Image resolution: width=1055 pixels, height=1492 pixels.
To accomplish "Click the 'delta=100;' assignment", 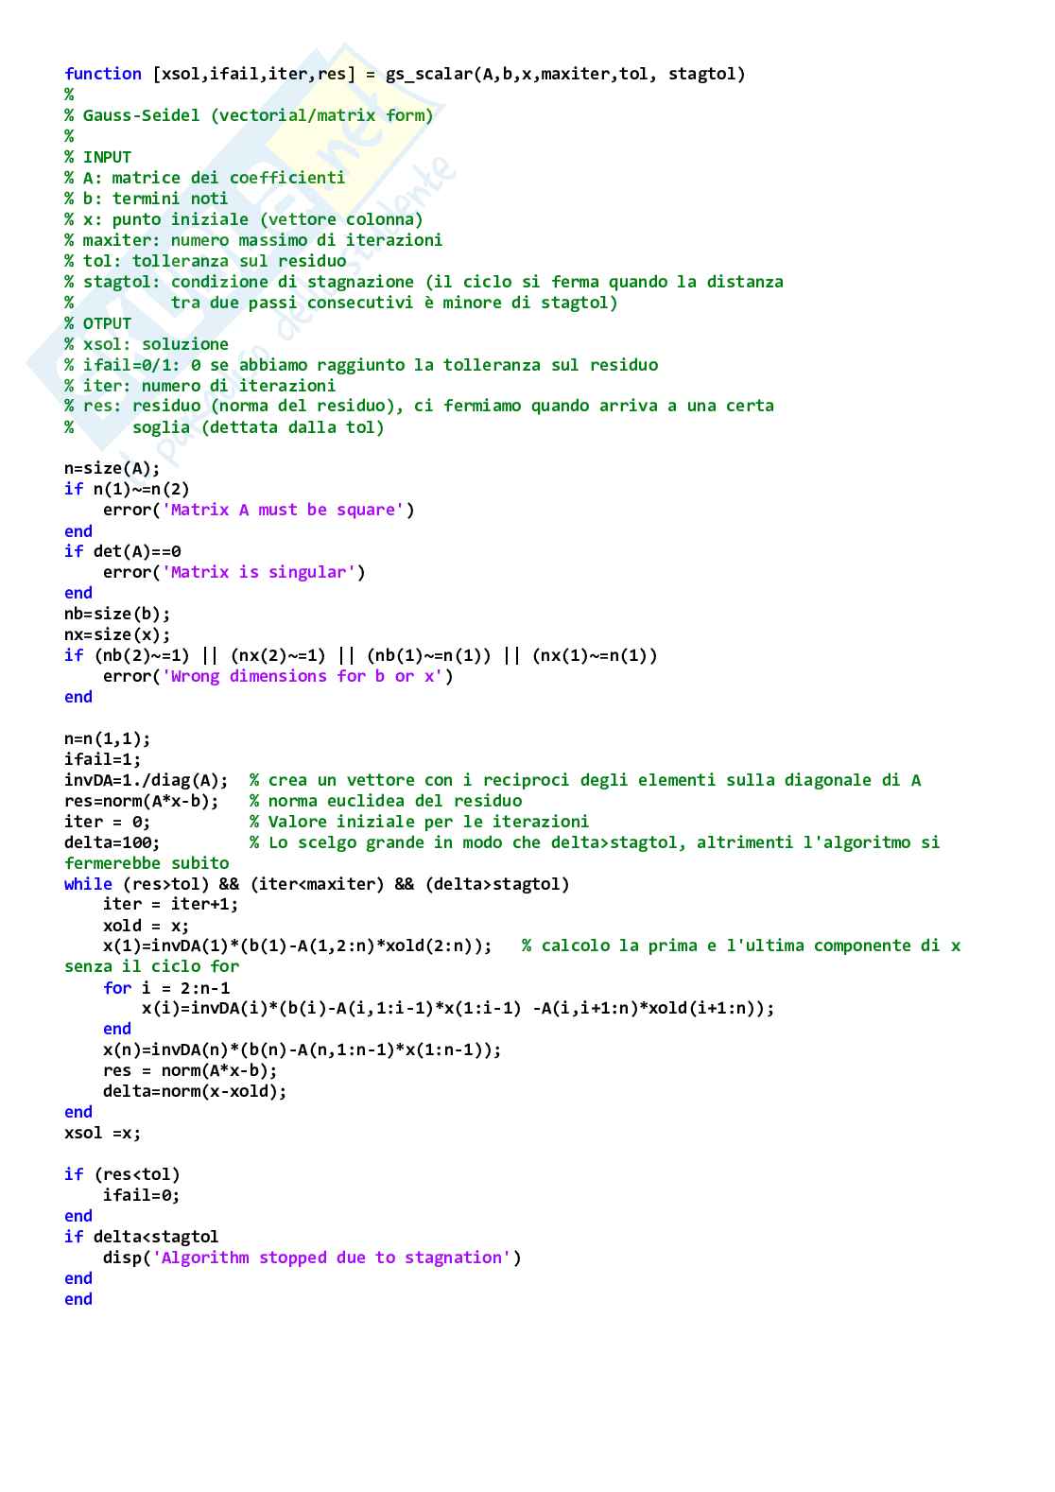I will click(x=112, y=842).
